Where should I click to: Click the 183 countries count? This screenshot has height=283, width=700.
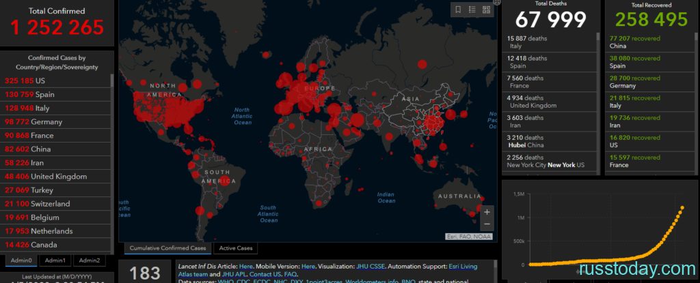tap(145, 273)
